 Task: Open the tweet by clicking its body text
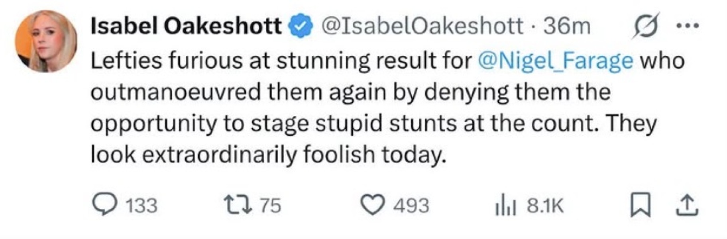pyautogui.click(x=387, y=108)
